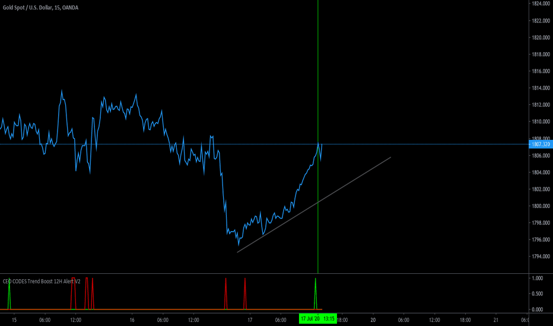Click the 12:00 label following date 16
Screen dimensions: 553x326
pos(193,320)
